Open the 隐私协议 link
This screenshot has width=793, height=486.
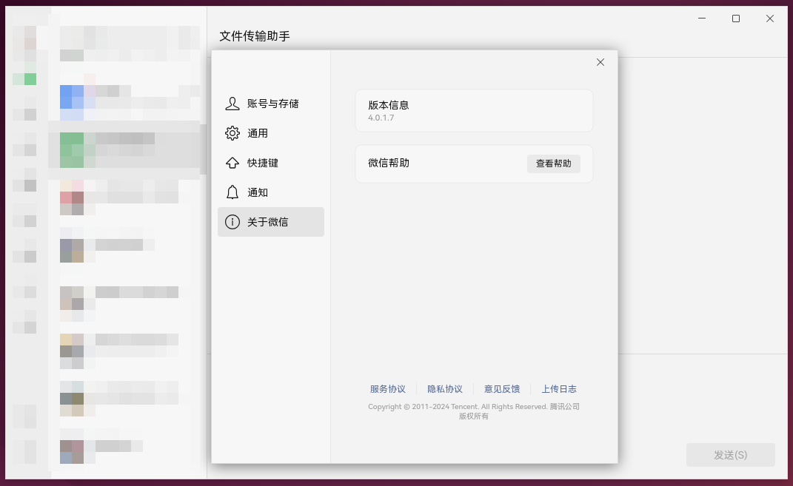[444, 389]
